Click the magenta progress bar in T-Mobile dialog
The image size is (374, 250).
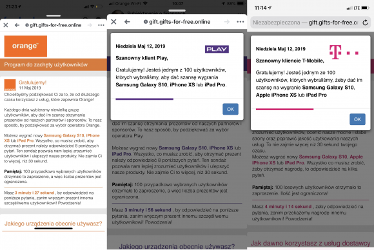tap(284, 109)
